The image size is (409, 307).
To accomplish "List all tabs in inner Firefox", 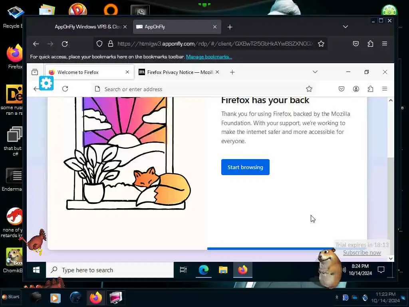I will (x=315, y=72).
